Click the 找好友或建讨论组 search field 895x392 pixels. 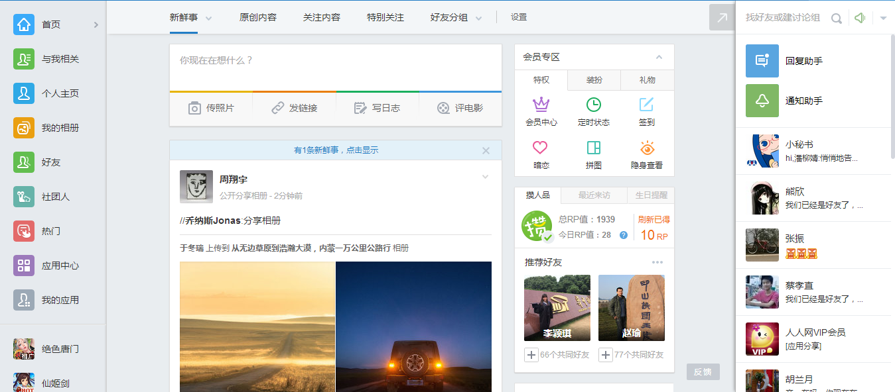pos(783,18)
